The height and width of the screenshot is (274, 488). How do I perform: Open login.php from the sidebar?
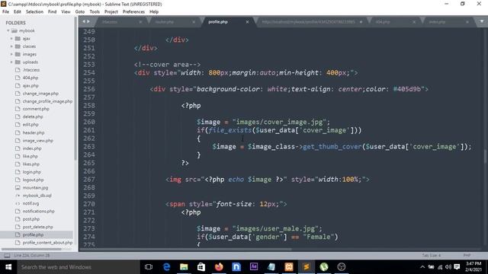[x=31, y=172]
